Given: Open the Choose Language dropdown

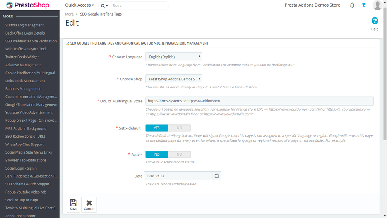Looking at the screenshot, I should (x=173, y=57).
